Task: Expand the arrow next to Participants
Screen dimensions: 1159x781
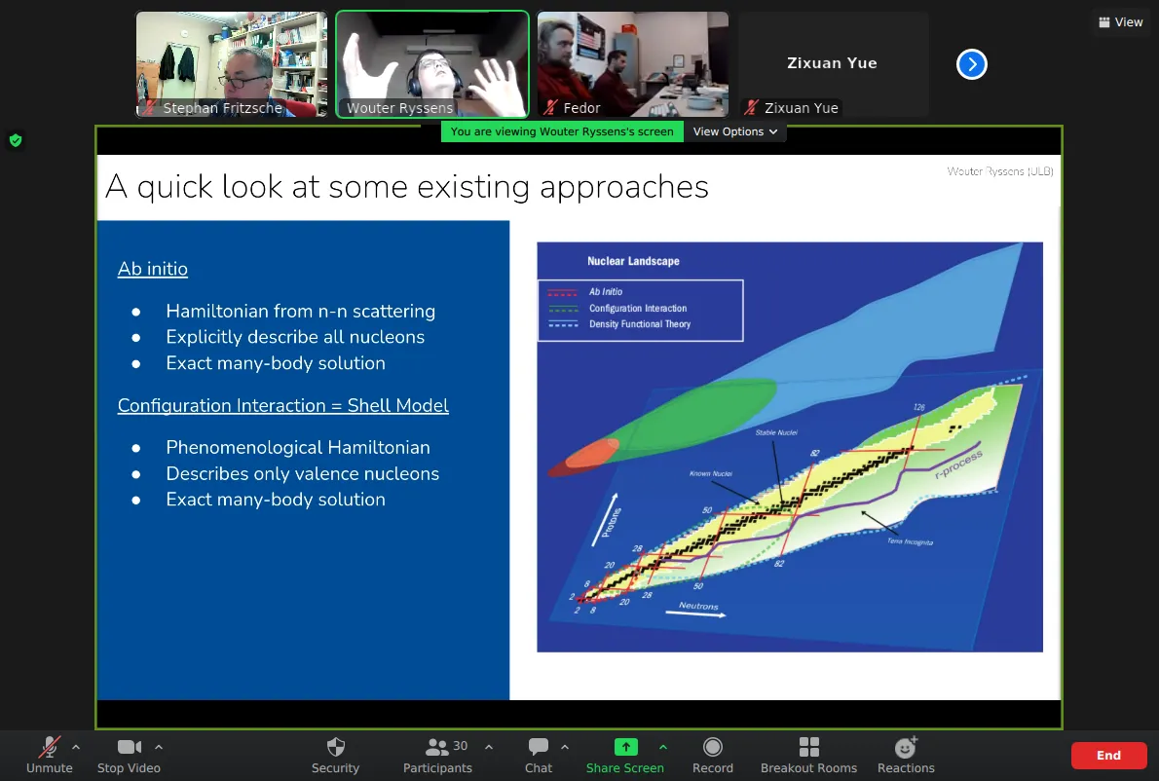Action: pyautogui.click(x=489, y=747)
